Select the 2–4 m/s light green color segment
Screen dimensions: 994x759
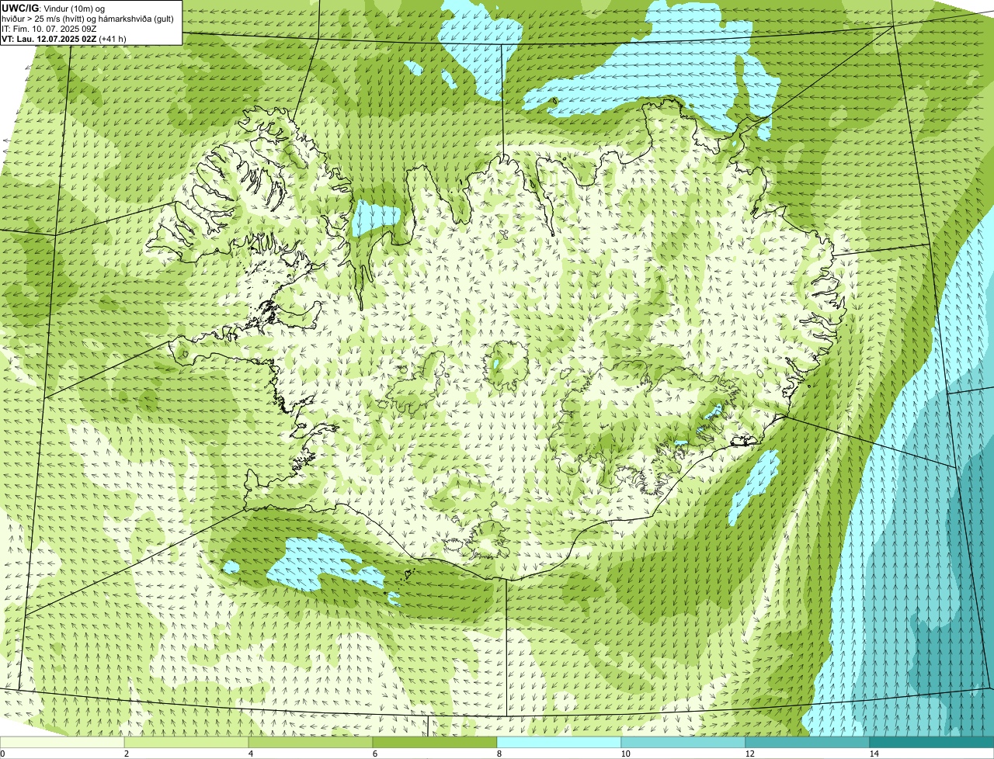(x=186, y=742)
